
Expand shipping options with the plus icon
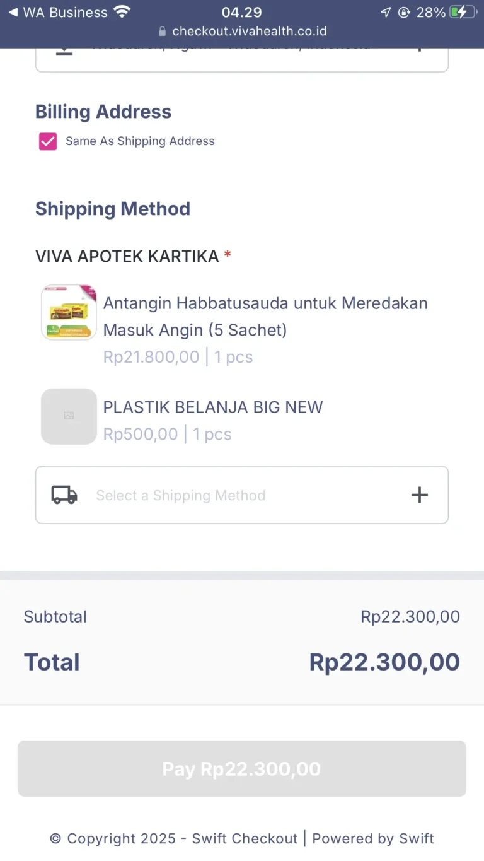pyautogui.click(x=420, y=495)
